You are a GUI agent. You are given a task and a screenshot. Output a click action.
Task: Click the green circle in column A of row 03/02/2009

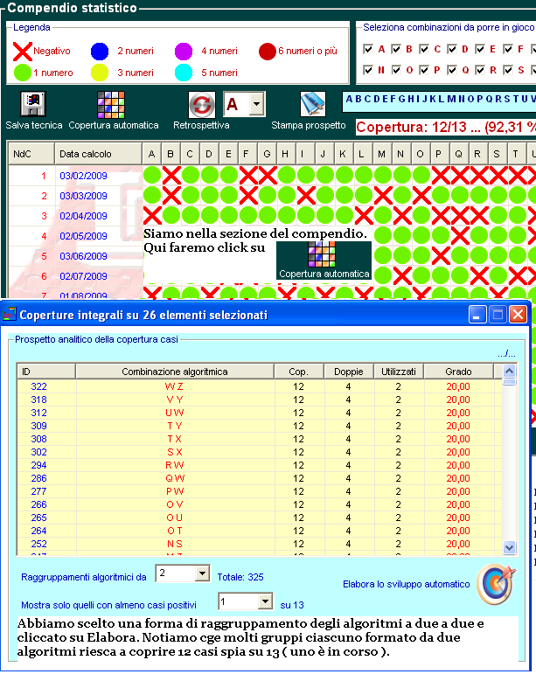pos(152,176)
